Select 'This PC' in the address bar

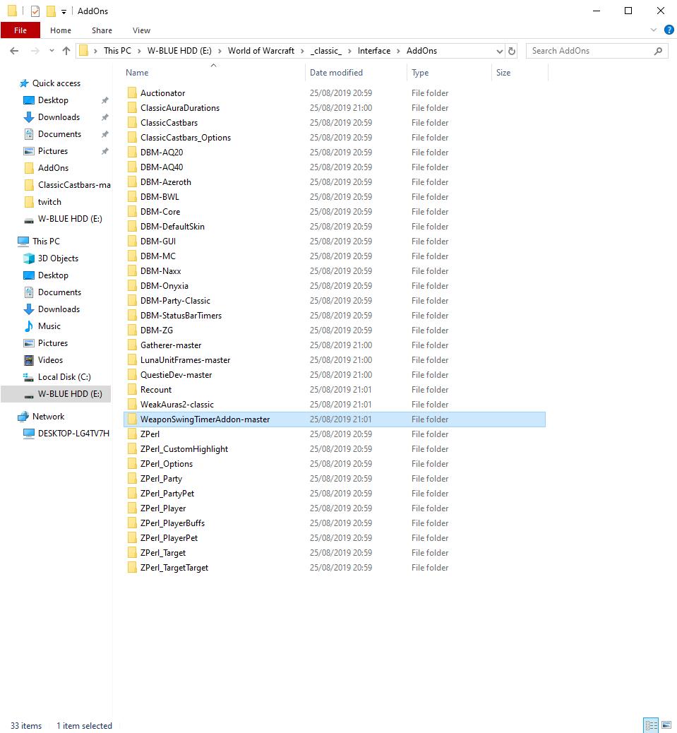[117, 50]
